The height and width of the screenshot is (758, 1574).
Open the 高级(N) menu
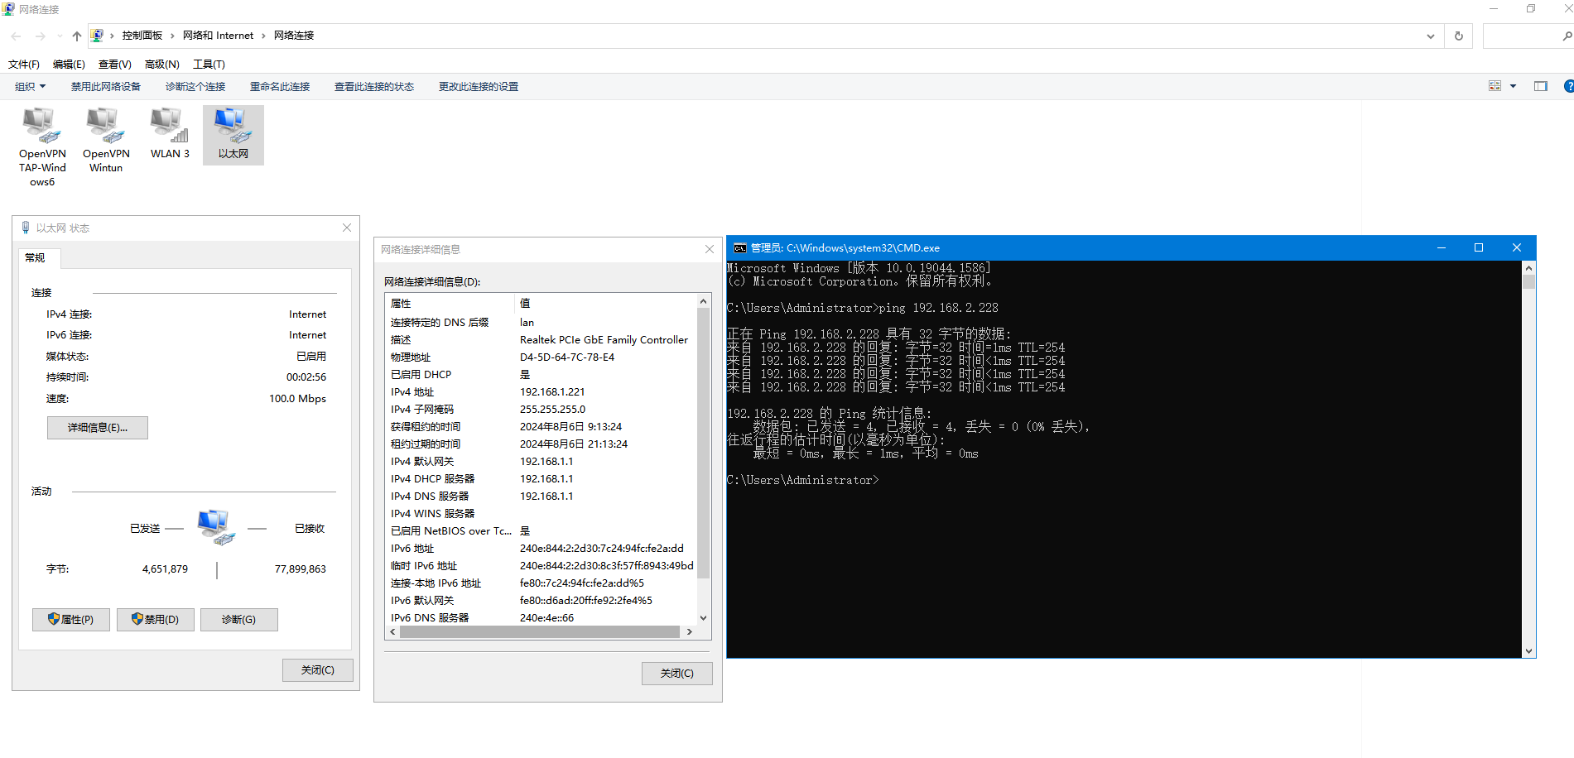click(x=161, y=64)
